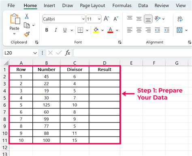
Task: Toggle Bold formatting
Action: (47, 30)
